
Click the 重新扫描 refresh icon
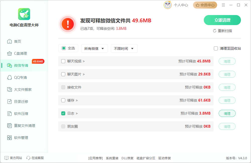click(x=215, y=31)
